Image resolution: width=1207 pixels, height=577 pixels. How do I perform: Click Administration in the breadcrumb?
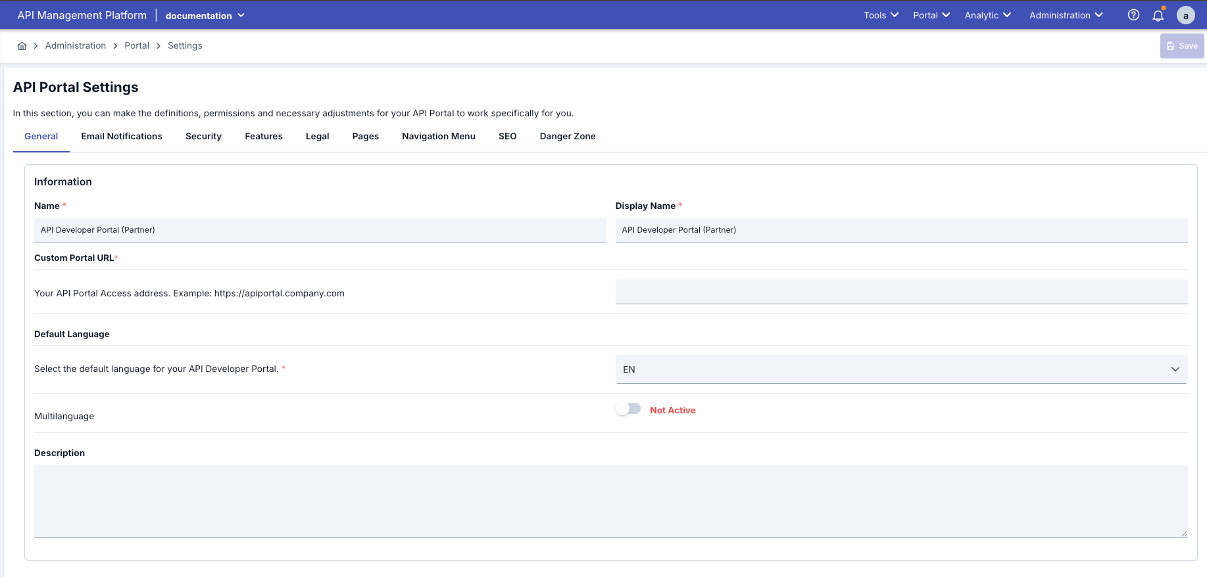coord(76,45)
